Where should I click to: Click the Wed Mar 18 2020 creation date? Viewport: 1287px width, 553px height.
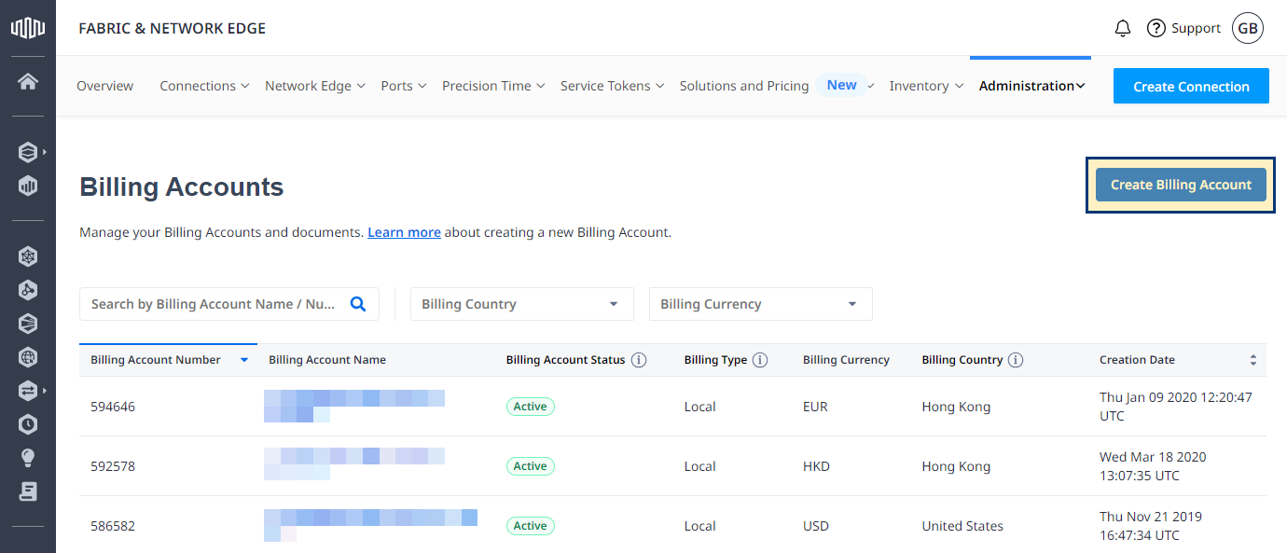(1153, 466)
